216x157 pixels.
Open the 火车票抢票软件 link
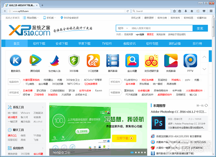point(194,90)
